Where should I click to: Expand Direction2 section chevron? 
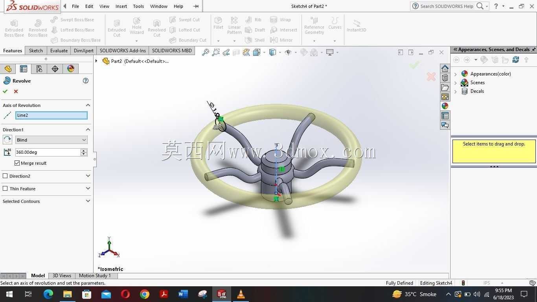coord(88,176)
